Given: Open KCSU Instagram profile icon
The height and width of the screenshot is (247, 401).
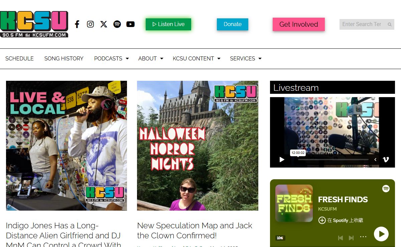Looking at the screenshot, I should [x=90, y=24].
